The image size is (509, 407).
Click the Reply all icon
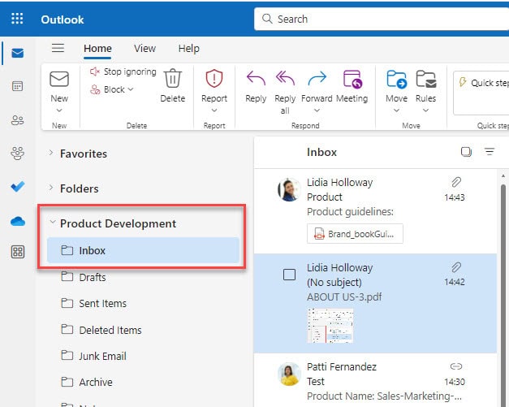click(x=285, y=79)
